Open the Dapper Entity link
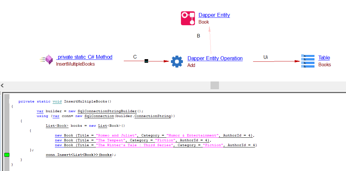The width and height of the screenshot is (346, 171). coord(214,15)
